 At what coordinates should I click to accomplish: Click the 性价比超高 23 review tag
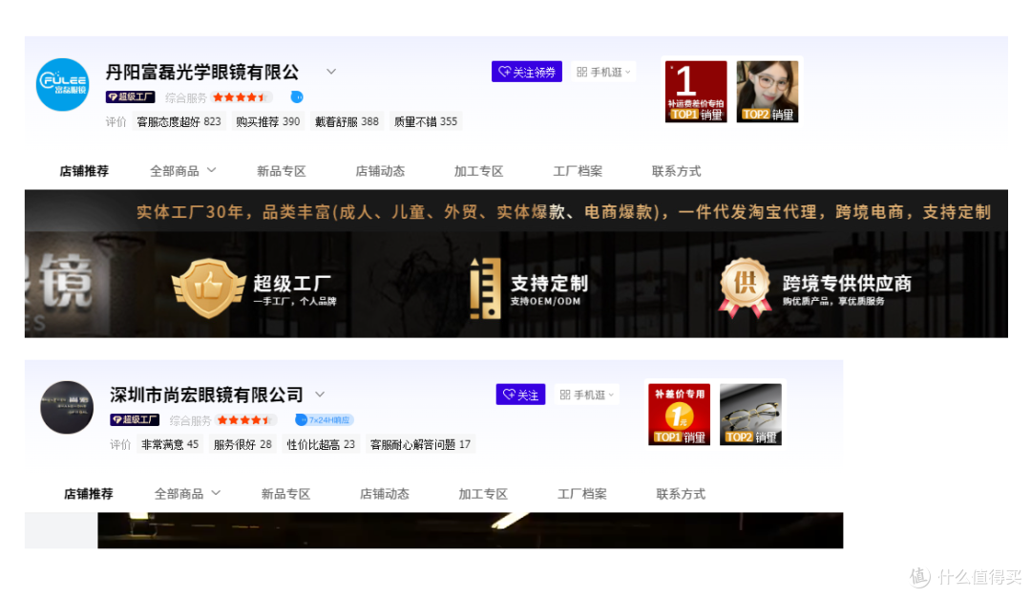pyautogui.click(x=321, y=445)
